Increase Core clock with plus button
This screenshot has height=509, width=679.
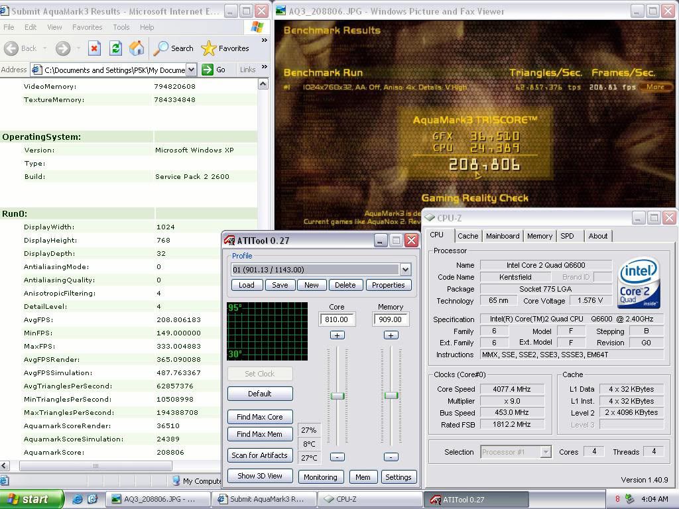pyautogui.click(x=338, y=335)
